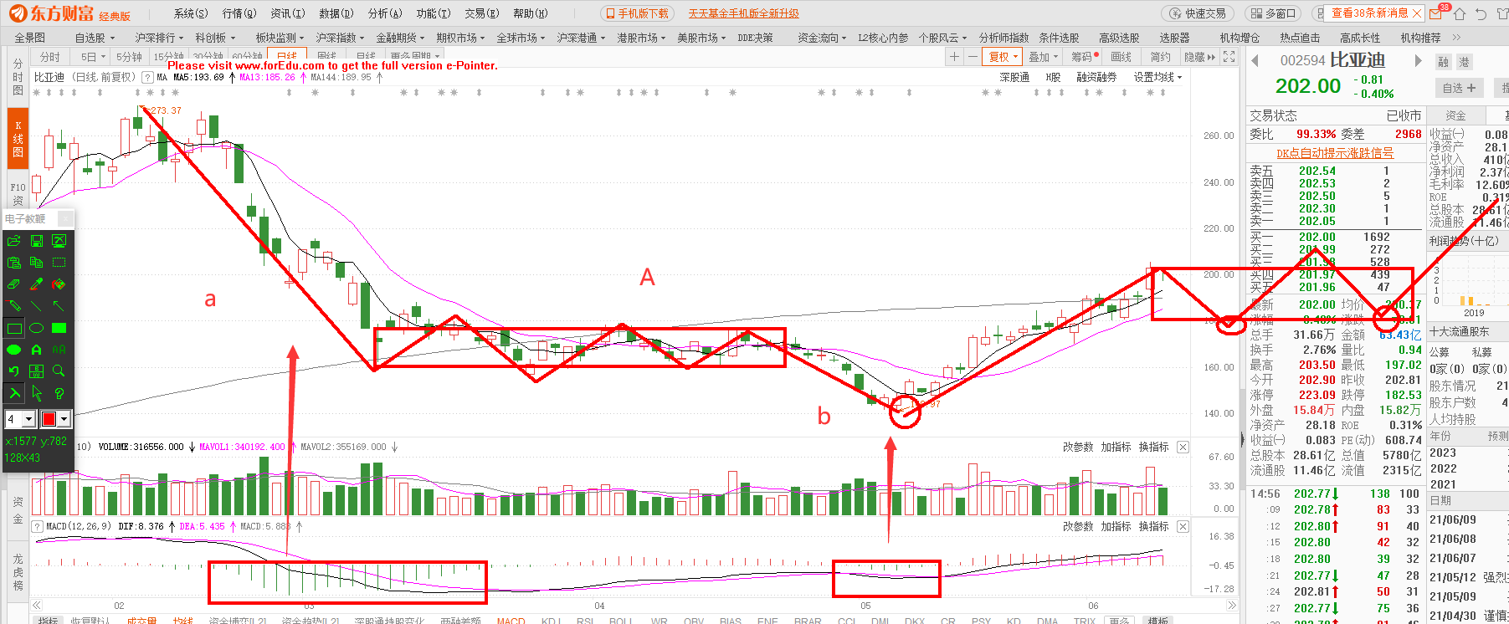Switch to K线图 sidebar view

pos(18,139)
